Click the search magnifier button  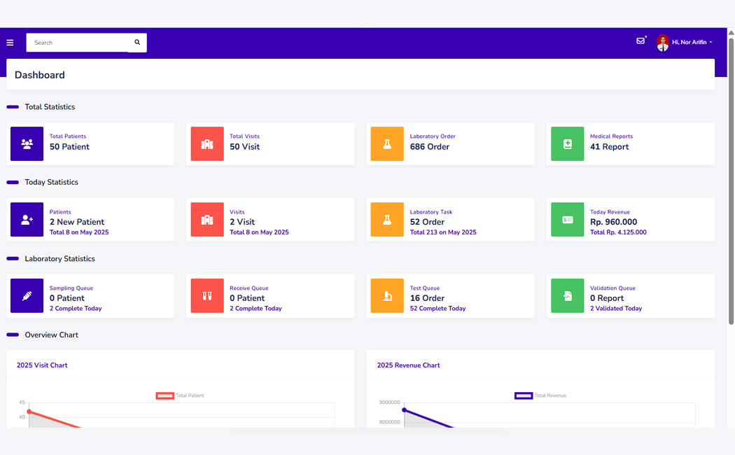point(137,43)
